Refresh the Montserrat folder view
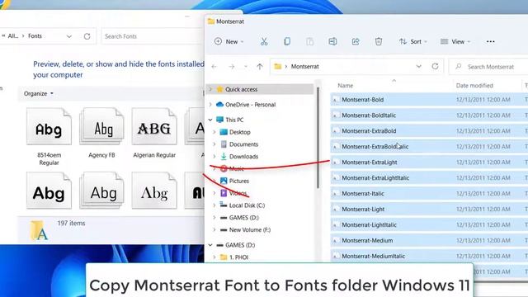 tap(435, 66)
